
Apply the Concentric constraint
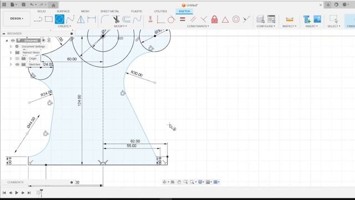coord(236,19)
